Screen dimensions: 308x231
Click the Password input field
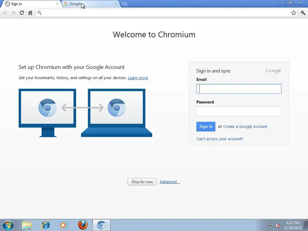click(x=239, y=111)
